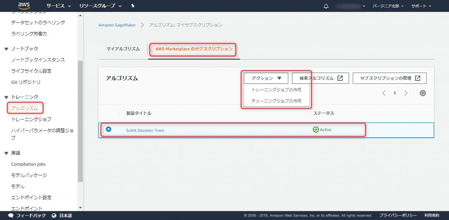Open the notifications bell icon
Image resolution: width=449 pixels, height=220 pixels.
pos(326,6)
